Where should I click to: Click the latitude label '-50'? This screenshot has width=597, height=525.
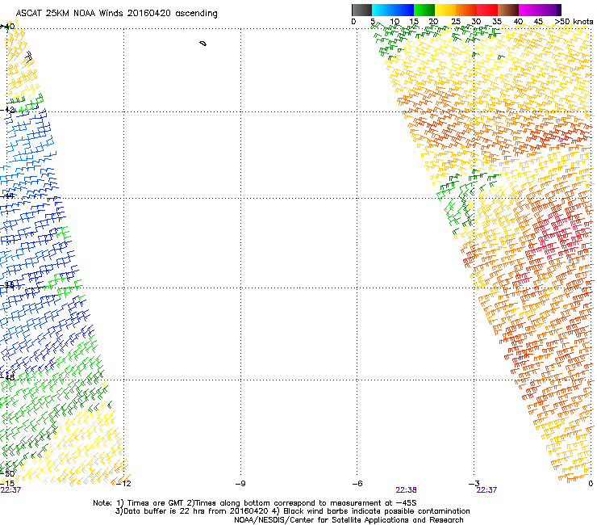(x=8, y=473)
